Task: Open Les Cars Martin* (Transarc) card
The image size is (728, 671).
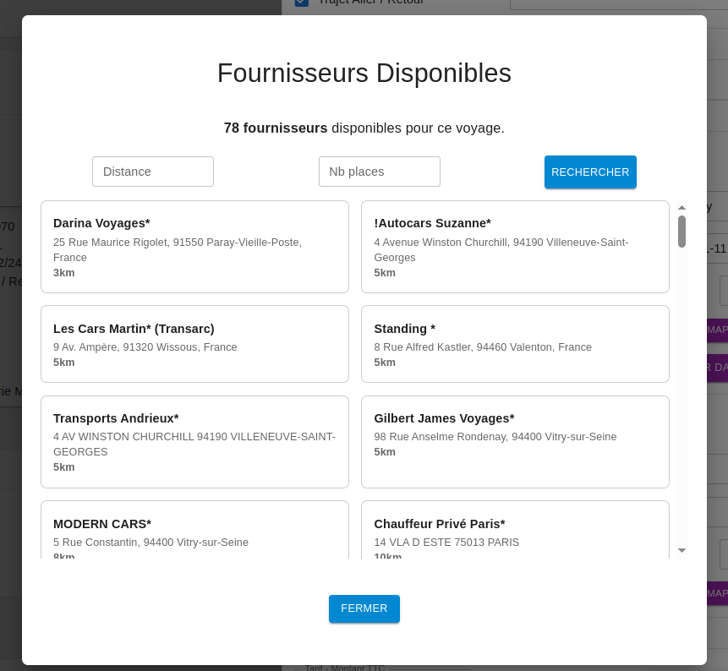Action: coord(194,344)
